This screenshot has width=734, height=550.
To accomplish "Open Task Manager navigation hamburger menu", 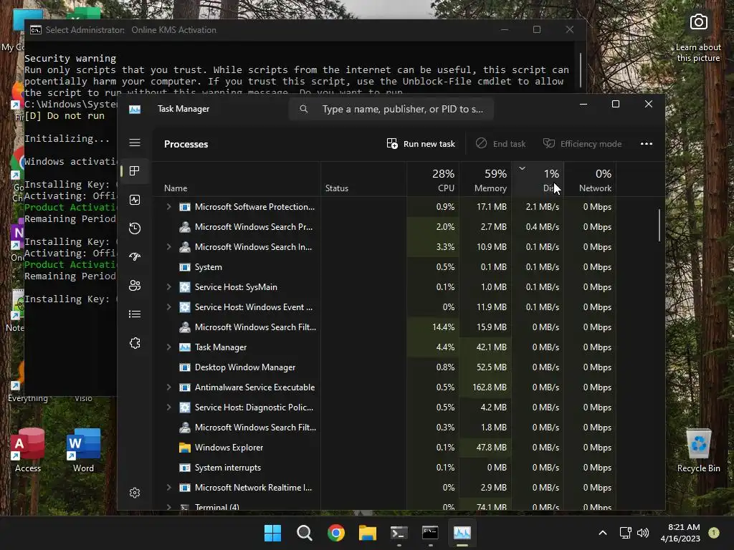I will [x=135, y=143].
